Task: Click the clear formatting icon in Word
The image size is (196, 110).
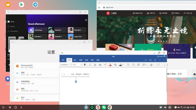Action: pos(115,65)
